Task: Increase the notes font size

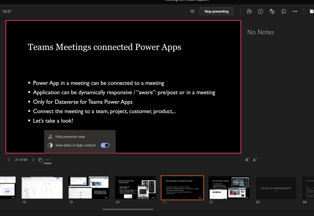Action: [247, 160]
